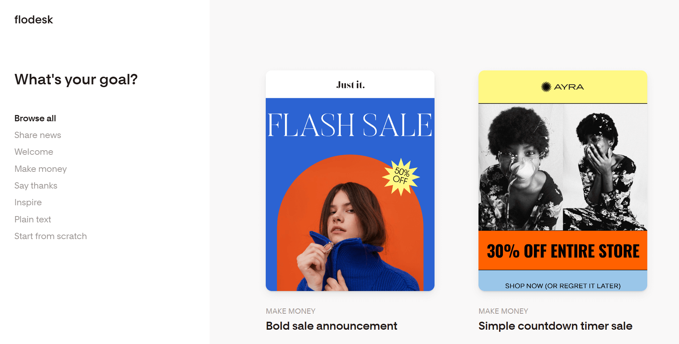Click Start from scratch

[51, 236]
